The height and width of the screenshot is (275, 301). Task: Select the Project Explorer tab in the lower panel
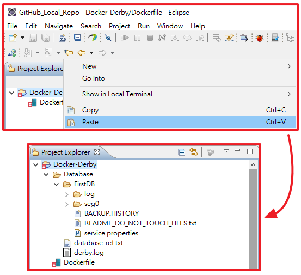pyautogui.click(x=65, y=152)
